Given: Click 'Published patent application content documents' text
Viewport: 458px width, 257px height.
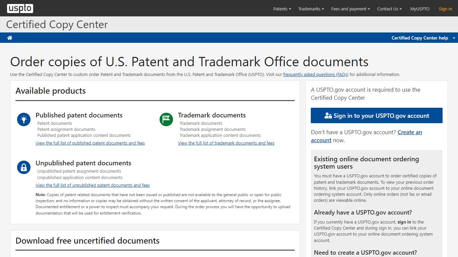Looking at the screenshot, I should pyautogui.click(x=84, y=136).
